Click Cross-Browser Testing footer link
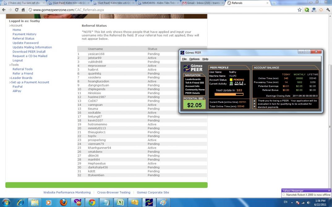 pos(114,193)
